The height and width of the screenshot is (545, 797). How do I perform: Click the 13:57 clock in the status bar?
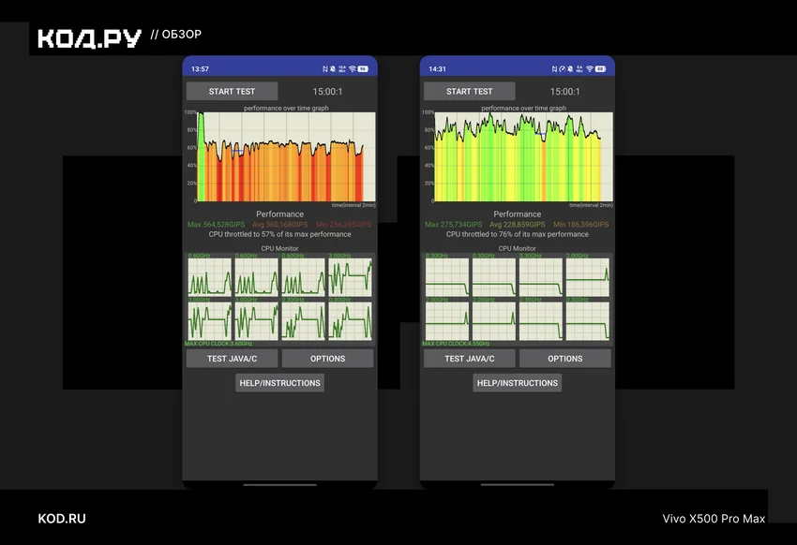[x=200, y=69]
